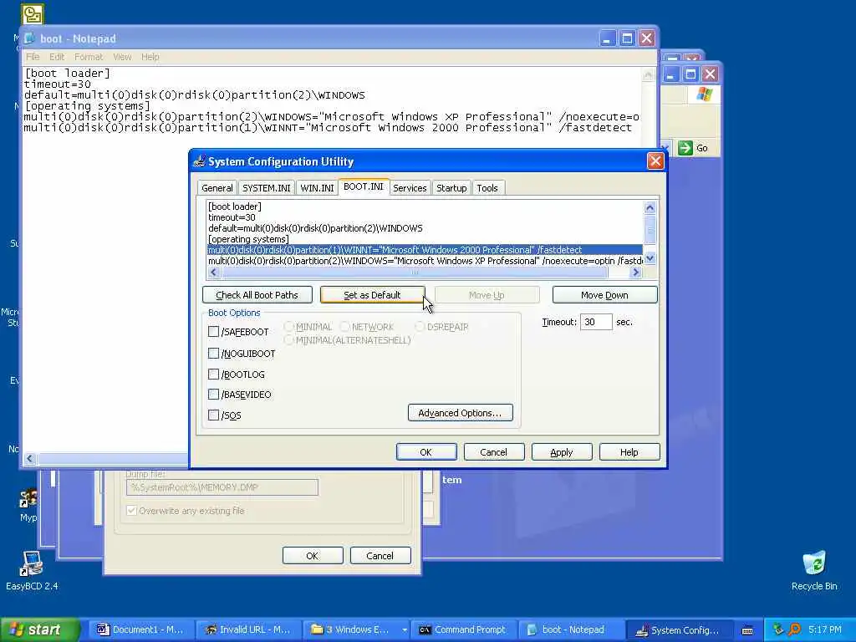Screen dimensions: 856x642
Task: Switch to Invalid URL taskbar button
Action: (x=247, y=629)
